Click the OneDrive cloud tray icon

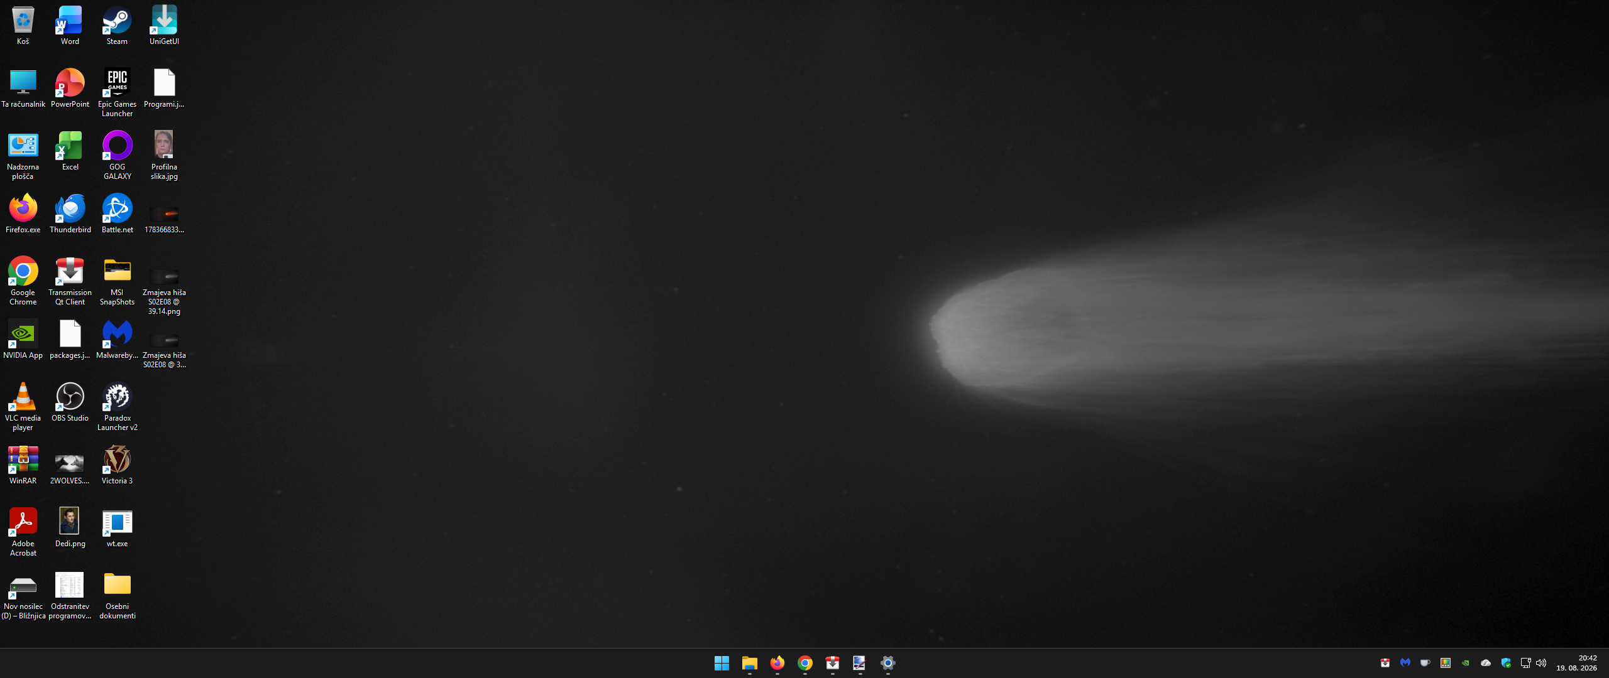pos(1486,663)
